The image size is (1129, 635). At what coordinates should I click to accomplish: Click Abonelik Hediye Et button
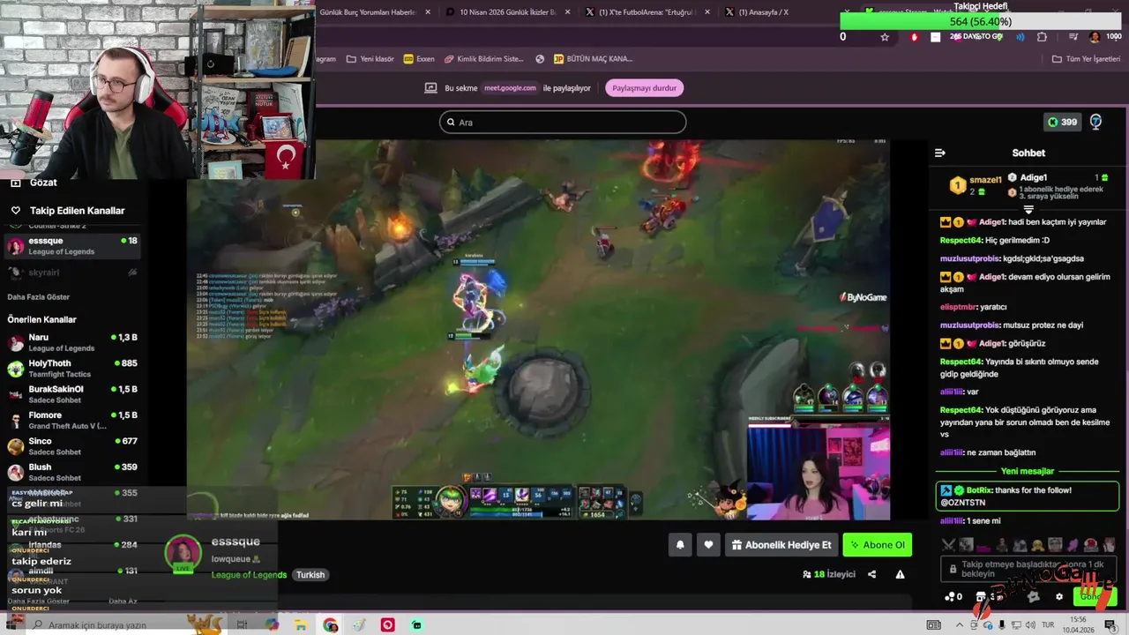[781, 545]
